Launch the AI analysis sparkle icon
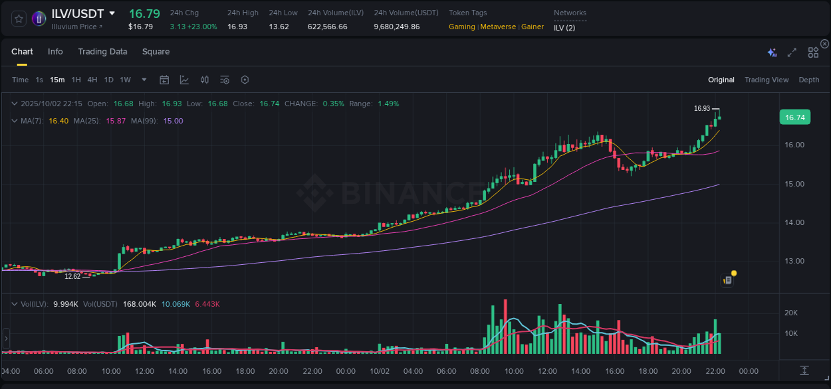 pyautogui.click(x=771, y=51)
